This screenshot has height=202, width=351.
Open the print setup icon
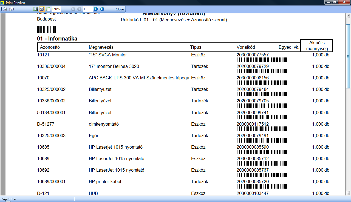pyautogui.click(x=12, y=9)
